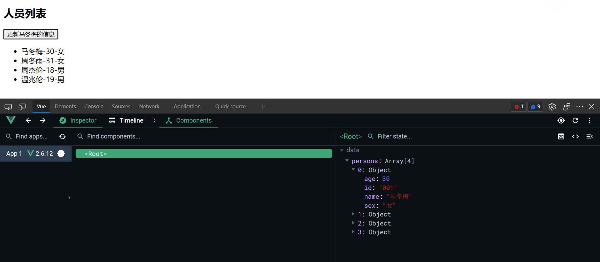Refresh the apps list
Screen dimensions: 600x262
tap(63, 137)
